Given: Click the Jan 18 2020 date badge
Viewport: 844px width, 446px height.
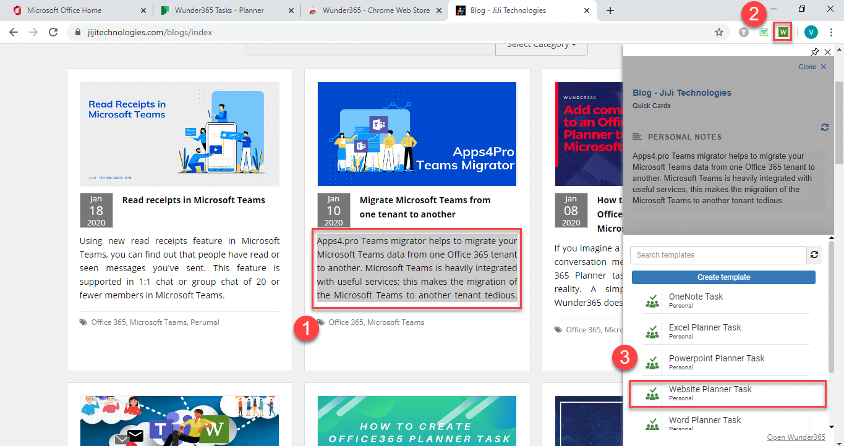Looking at the screenshot, I should [x=96, y=211].
